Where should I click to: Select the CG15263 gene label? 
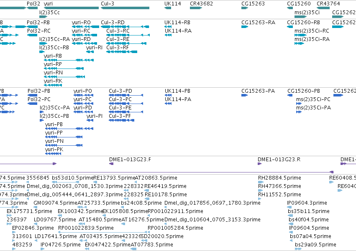pyautogui.click(x=253, y=4)
